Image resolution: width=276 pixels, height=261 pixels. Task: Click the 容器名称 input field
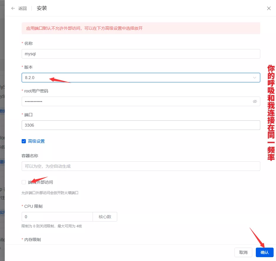click(141, 166)
